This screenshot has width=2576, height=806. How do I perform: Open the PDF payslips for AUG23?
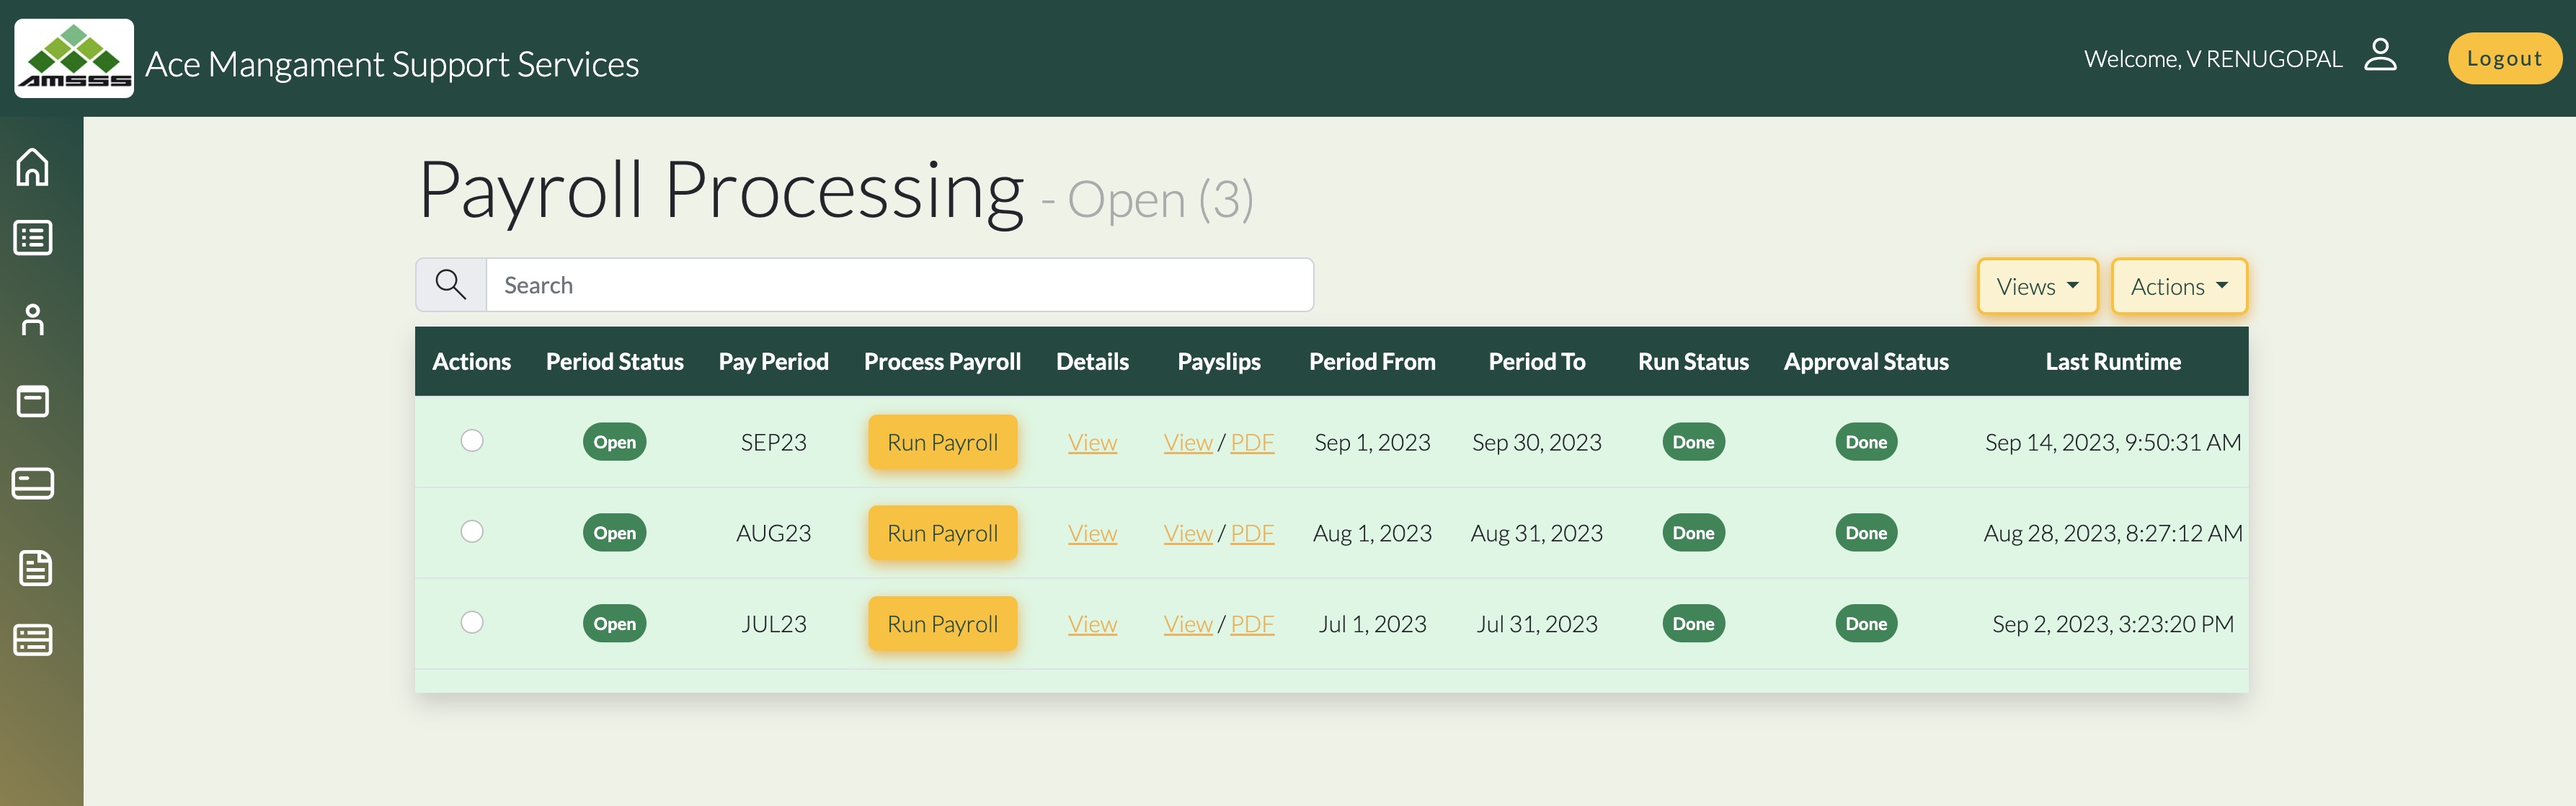pyautogui.click(x=1252, y=533)
